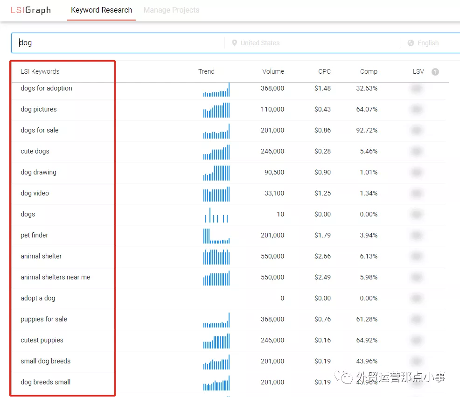The height and width of the screenshot is (397, 460).
Task: Sort by the Volume column header
Action: click(273, 72)
